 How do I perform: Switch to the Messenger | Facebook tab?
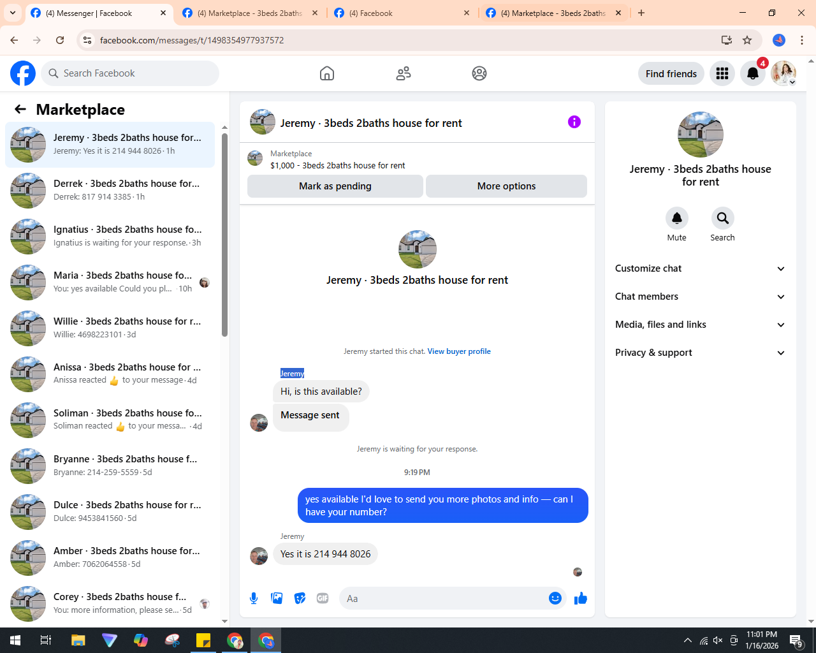99,13
